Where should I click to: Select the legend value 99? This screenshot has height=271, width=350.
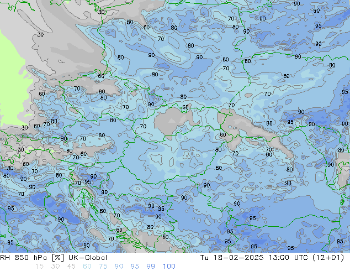point(151,267)
